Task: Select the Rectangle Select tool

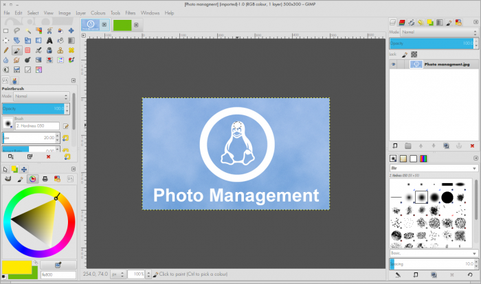Action: [5, 31]
